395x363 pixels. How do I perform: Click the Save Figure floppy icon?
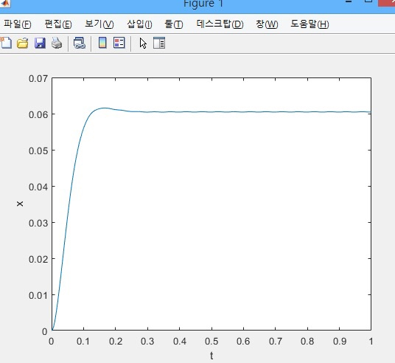click(x=40, y=43)
